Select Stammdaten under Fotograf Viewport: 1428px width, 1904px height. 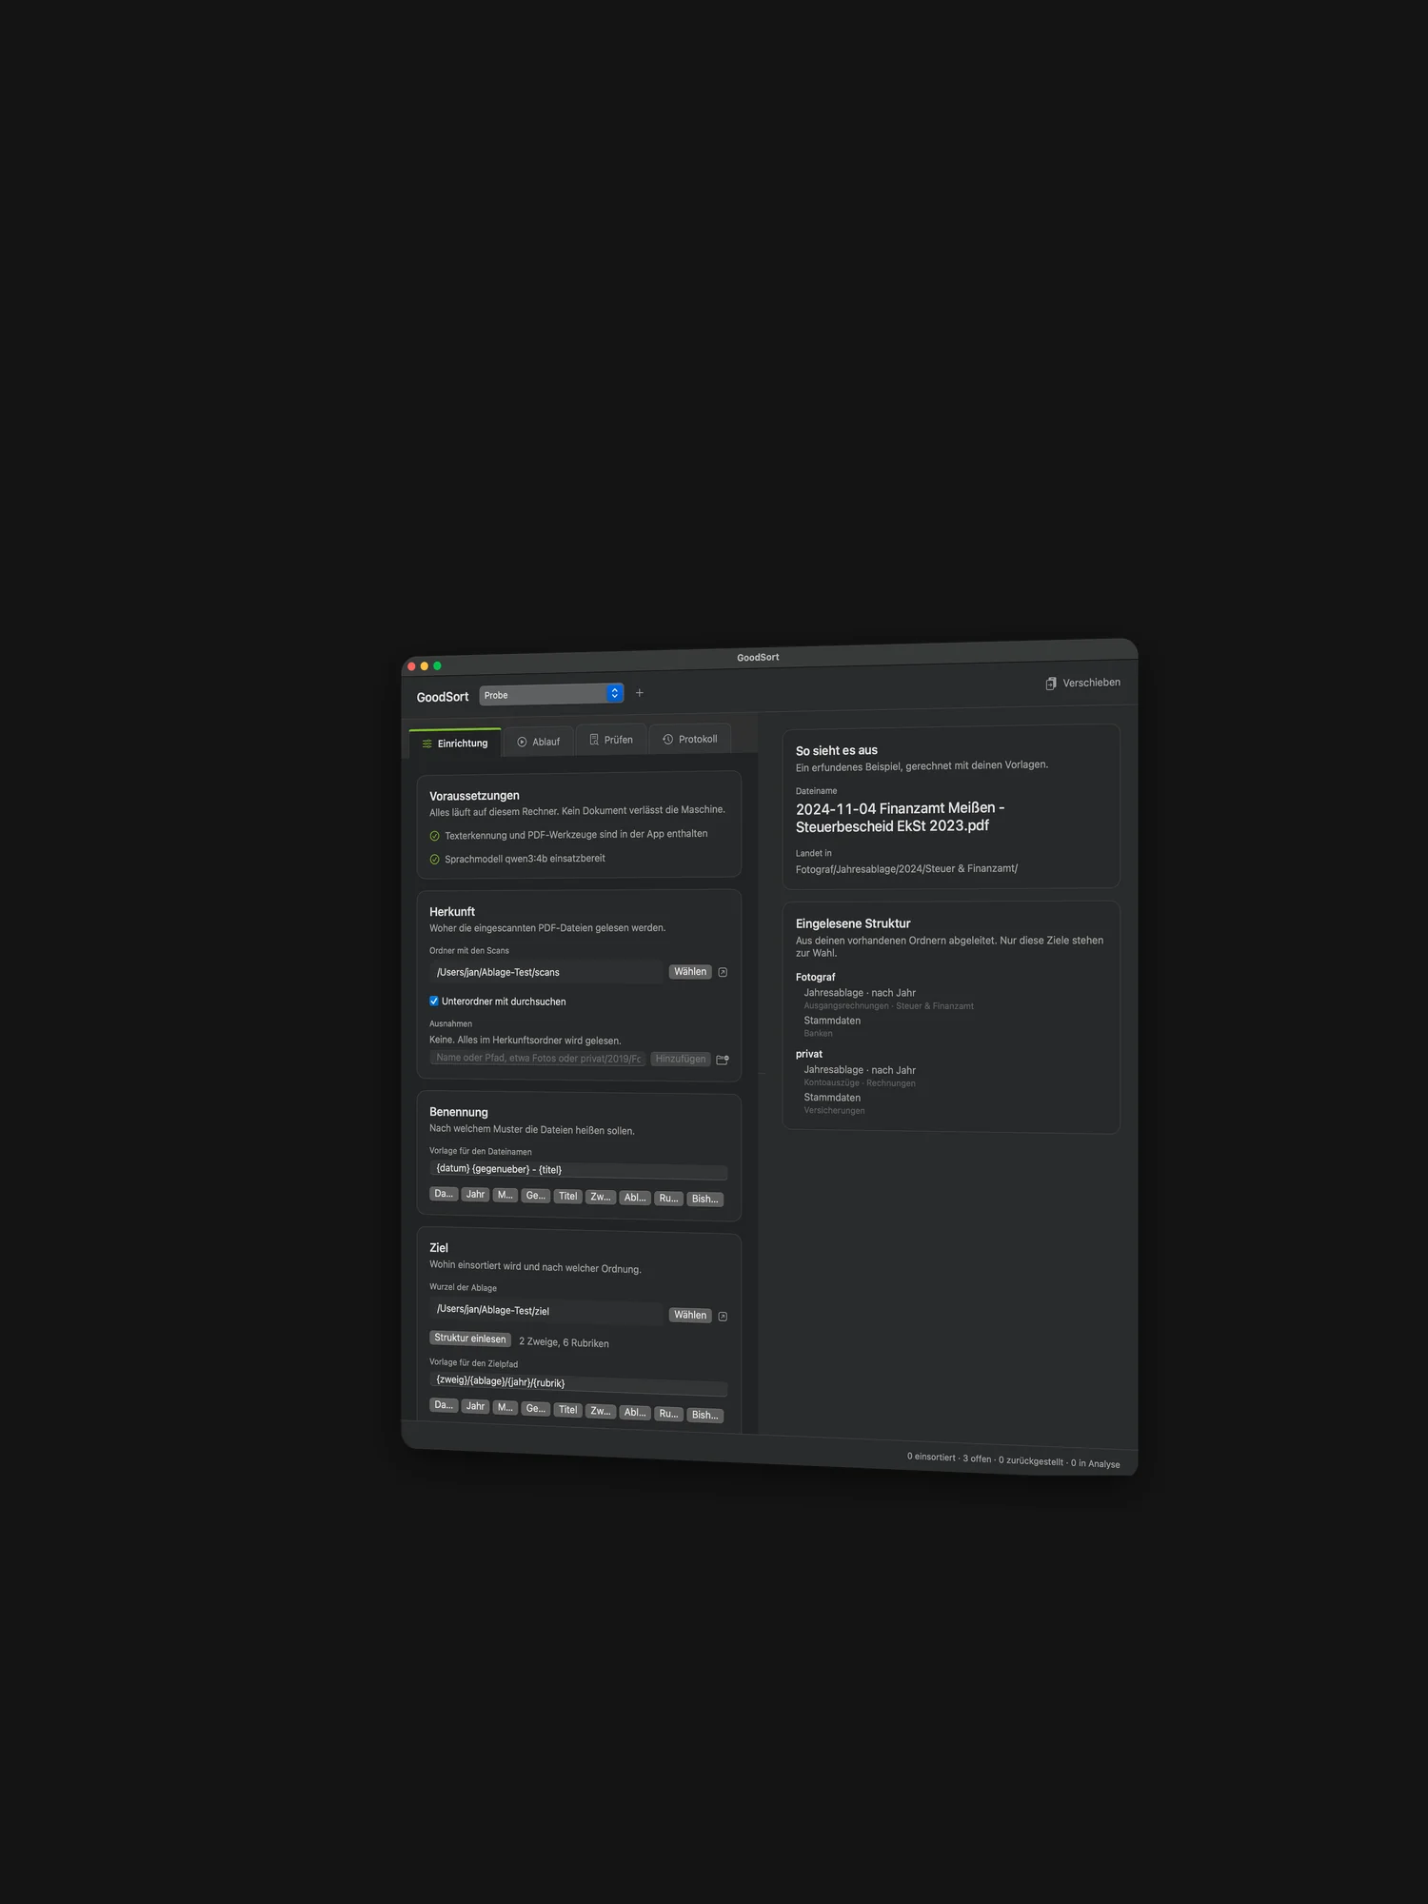pos(832,1021)
